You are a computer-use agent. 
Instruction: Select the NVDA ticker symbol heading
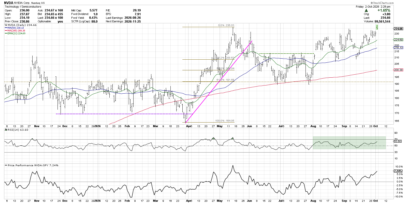pos(9,3)
